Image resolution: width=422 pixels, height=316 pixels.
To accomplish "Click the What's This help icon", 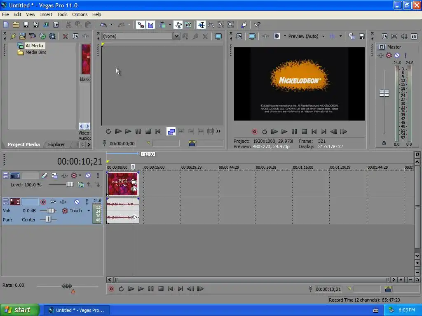I will tap(258, 25).
